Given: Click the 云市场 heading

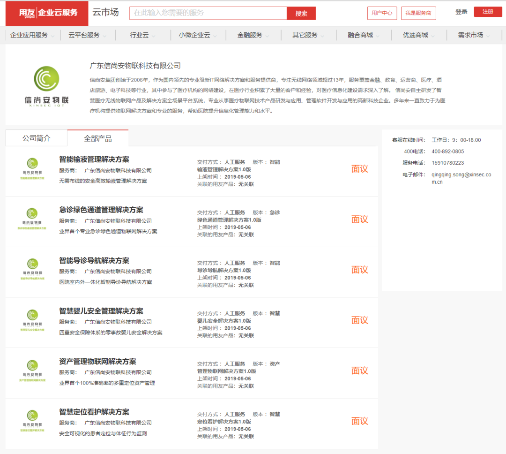Looking at the screenshot, I should click(x=105, y=12).
